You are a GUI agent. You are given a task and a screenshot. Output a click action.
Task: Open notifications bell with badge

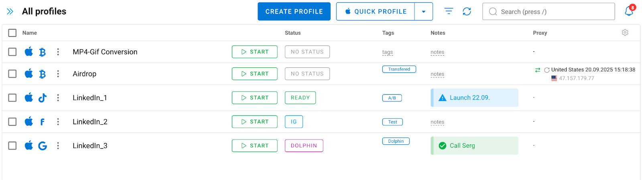point(629,11)
